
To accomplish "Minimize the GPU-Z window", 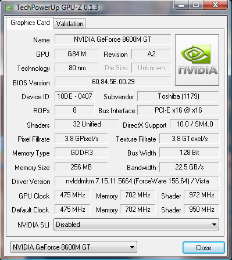I will pos(181,5).
